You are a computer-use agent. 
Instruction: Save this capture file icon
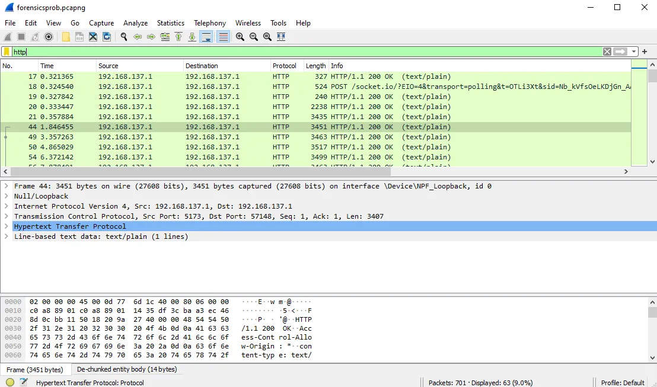(x=79, y=37)
